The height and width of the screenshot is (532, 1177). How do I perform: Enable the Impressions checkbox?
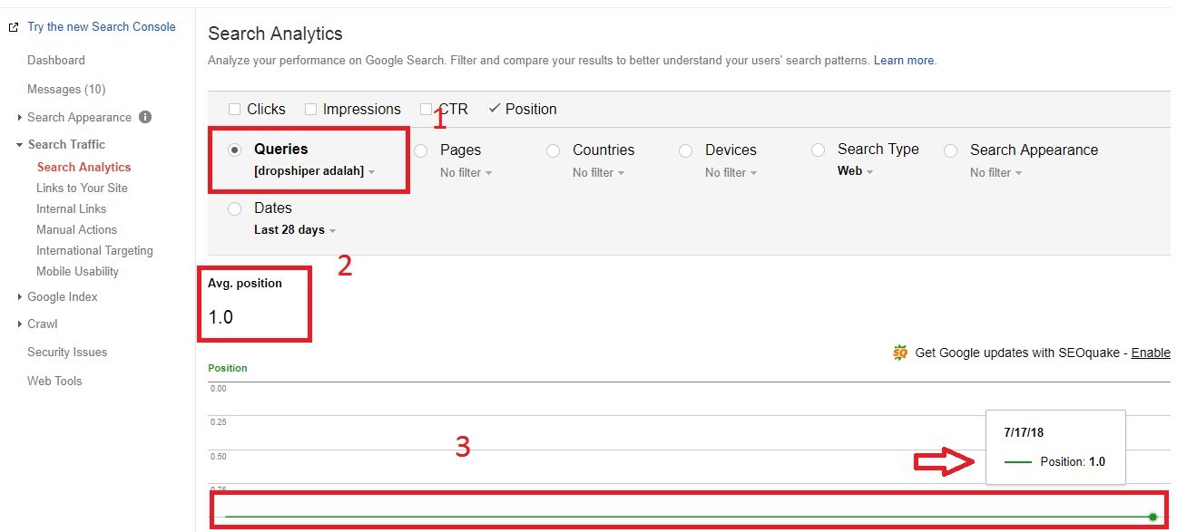pos(311,109)
